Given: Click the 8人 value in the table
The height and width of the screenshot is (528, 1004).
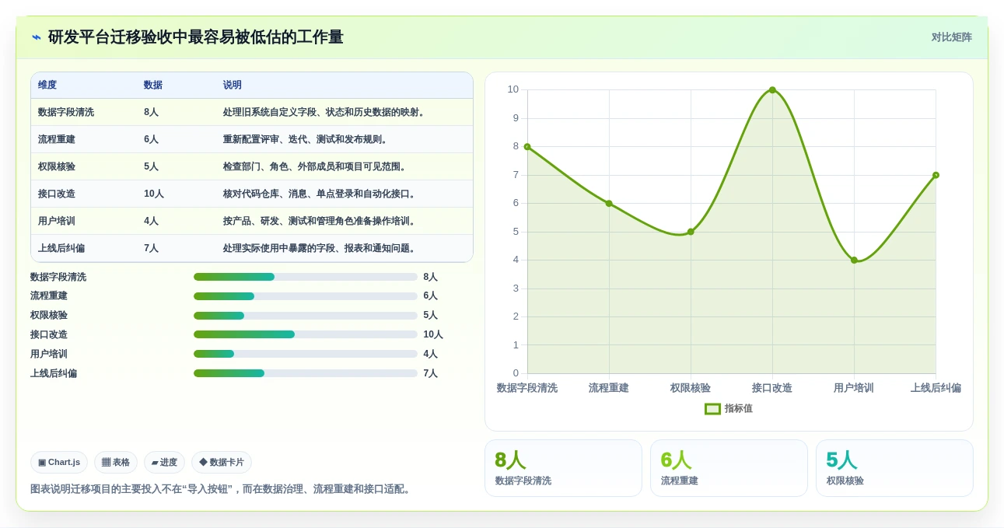Looking at the screenshot, I should (151, 112).
